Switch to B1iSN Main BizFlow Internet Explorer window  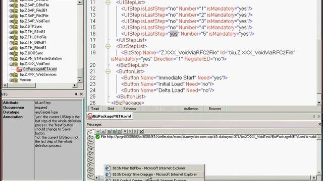pyautogui.click(x=154, y=168)
